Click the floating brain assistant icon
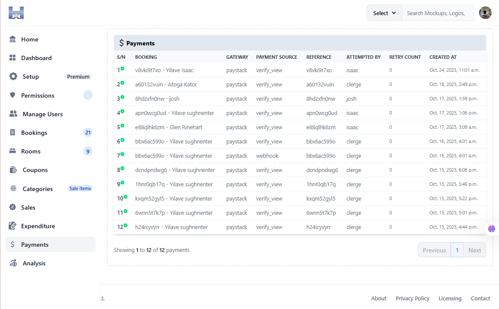 click(491, 229)
